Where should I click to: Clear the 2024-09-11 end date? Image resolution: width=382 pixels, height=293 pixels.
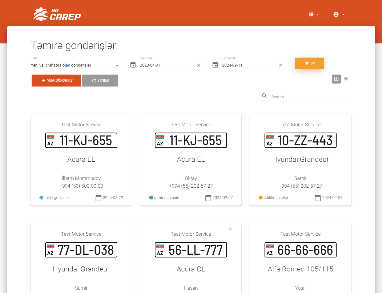[281, 65]
